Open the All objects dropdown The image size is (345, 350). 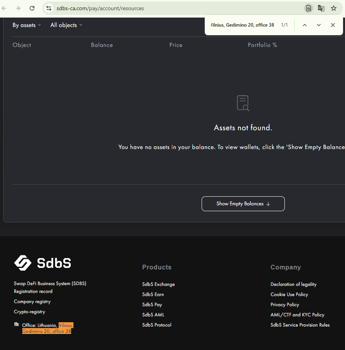click(x=66, y=25)
